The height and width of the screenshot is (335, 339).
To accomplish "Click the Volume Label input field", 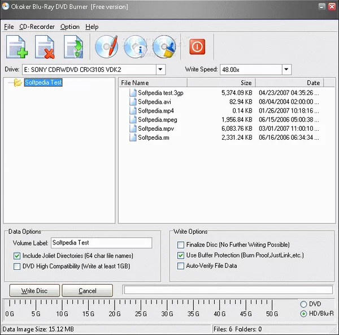I will coord(101,243).
